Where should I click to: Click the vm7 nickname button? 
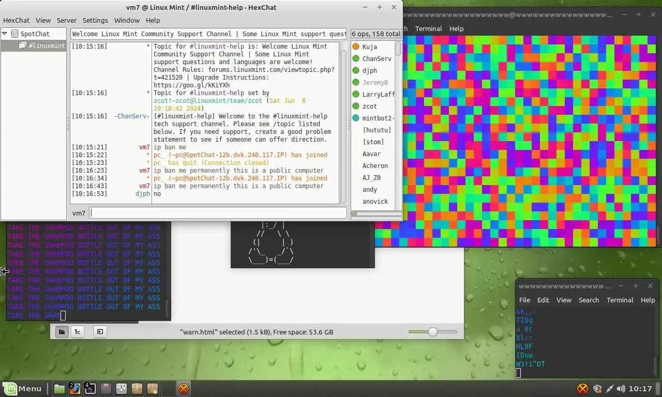pyautogui.click(x=79, y=213)
